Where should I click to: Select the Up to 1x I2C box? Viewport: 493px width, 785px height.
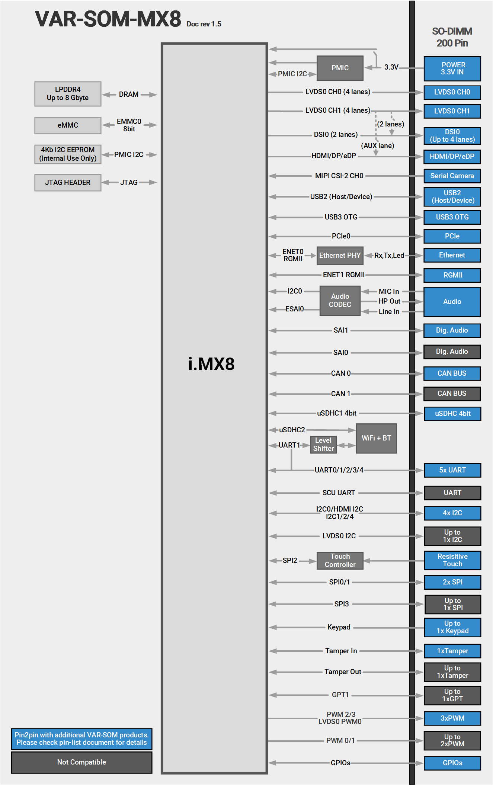[452, 536]
